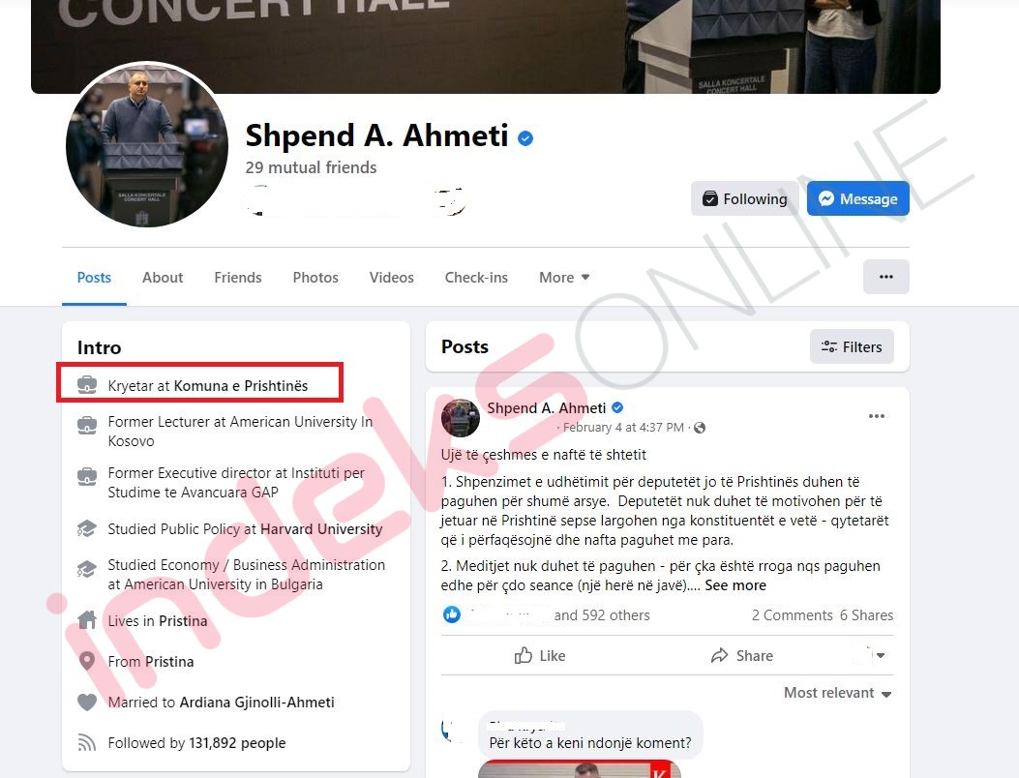The image size is (1019, 778).
Task: Click the blue like reaction icon
Action: pyautogui.click(x=451, y=614)
